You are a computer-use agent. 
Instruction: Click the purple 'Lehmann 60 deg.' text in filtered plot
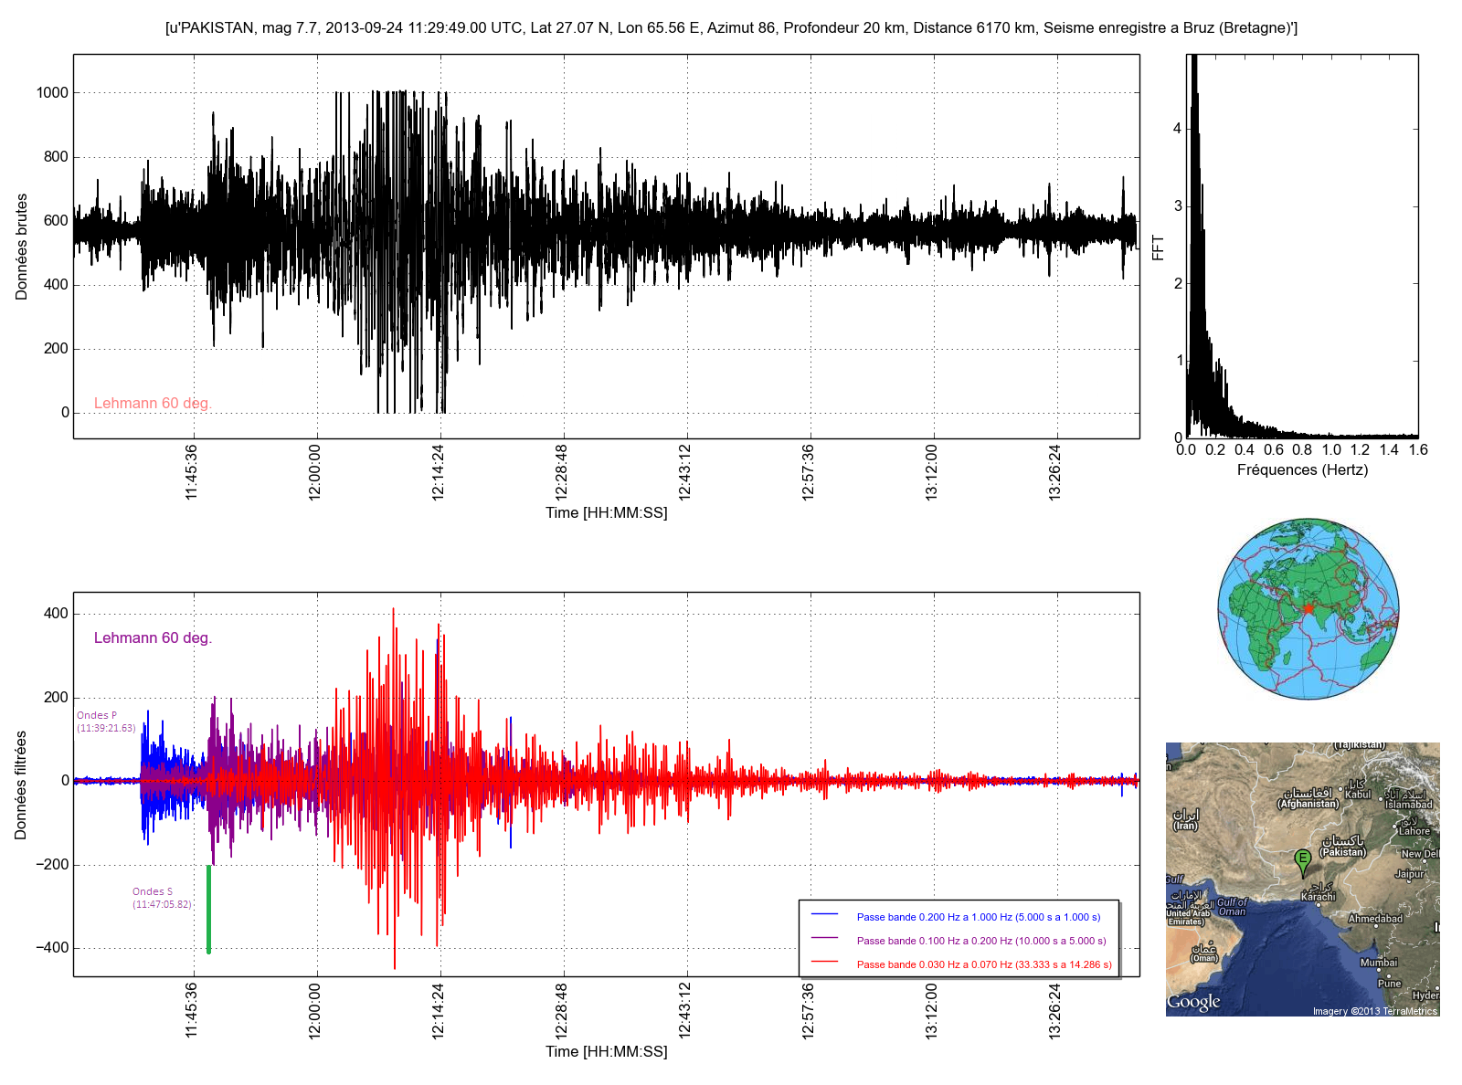[x=153, y=638]
